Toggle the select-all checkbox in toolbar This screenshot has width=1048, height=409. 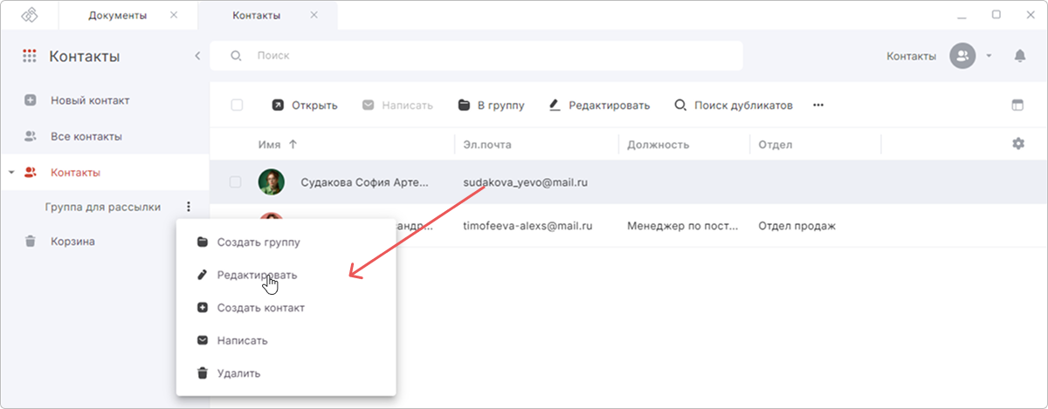click(237, 106)
